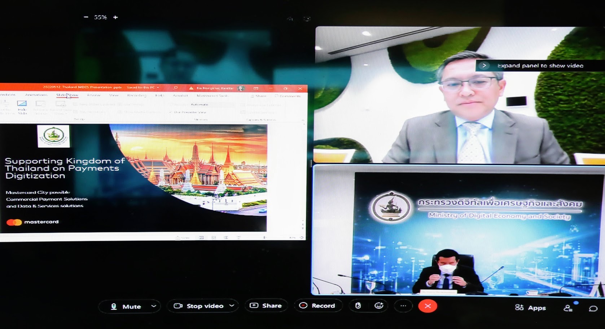Click the Hide Slide icon in ribbon
The image size is (605, 329).
pyautogui.click(x=22, y=107)
